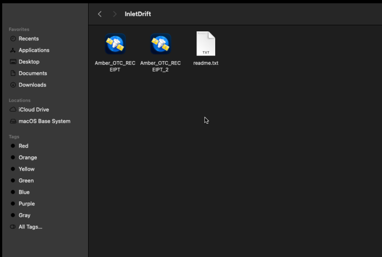
Task: Go back with the left chevron
Action: 100,14
